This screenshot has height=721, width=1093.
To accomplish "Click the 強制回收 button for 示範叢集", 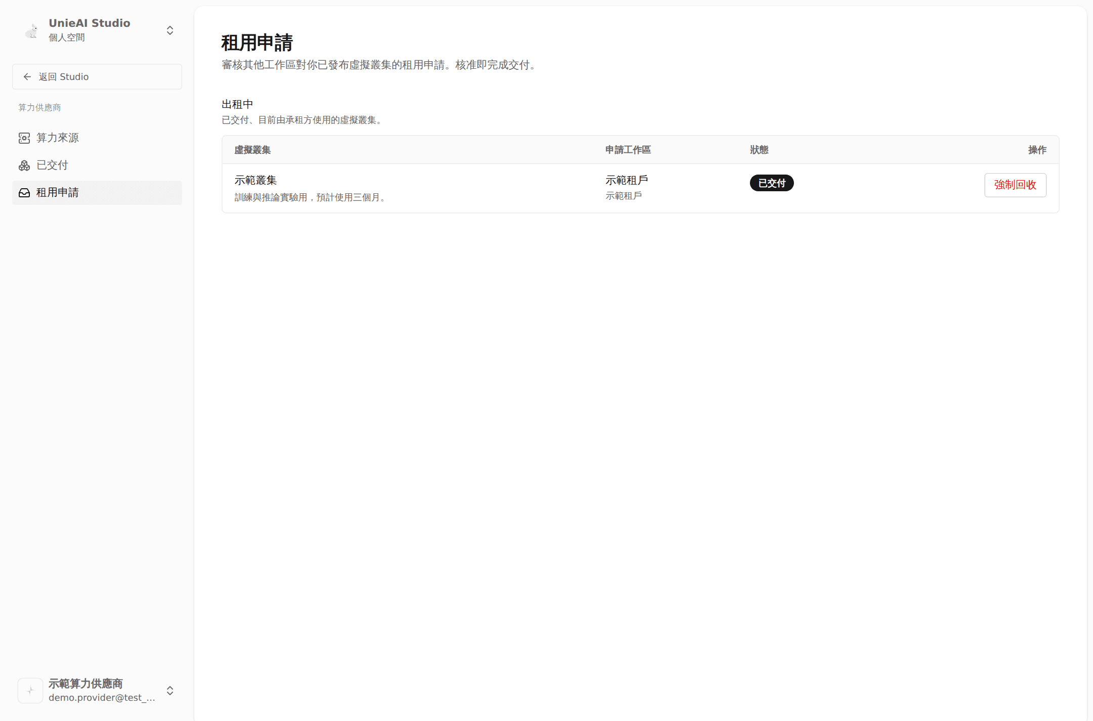I will (1015, 185).
